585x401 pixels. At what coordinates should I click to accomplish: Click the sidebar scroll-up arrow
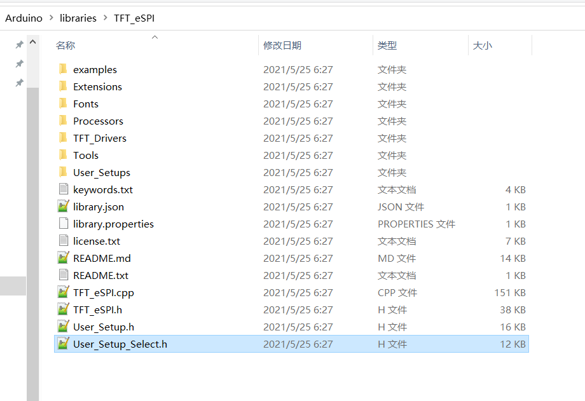pyautogui.click(x=33, y=42)
